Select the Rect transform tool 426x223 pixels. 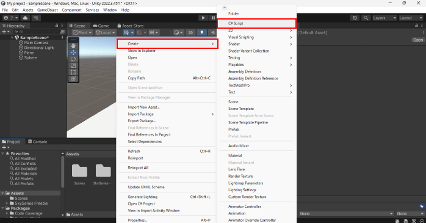coord(73,72)
